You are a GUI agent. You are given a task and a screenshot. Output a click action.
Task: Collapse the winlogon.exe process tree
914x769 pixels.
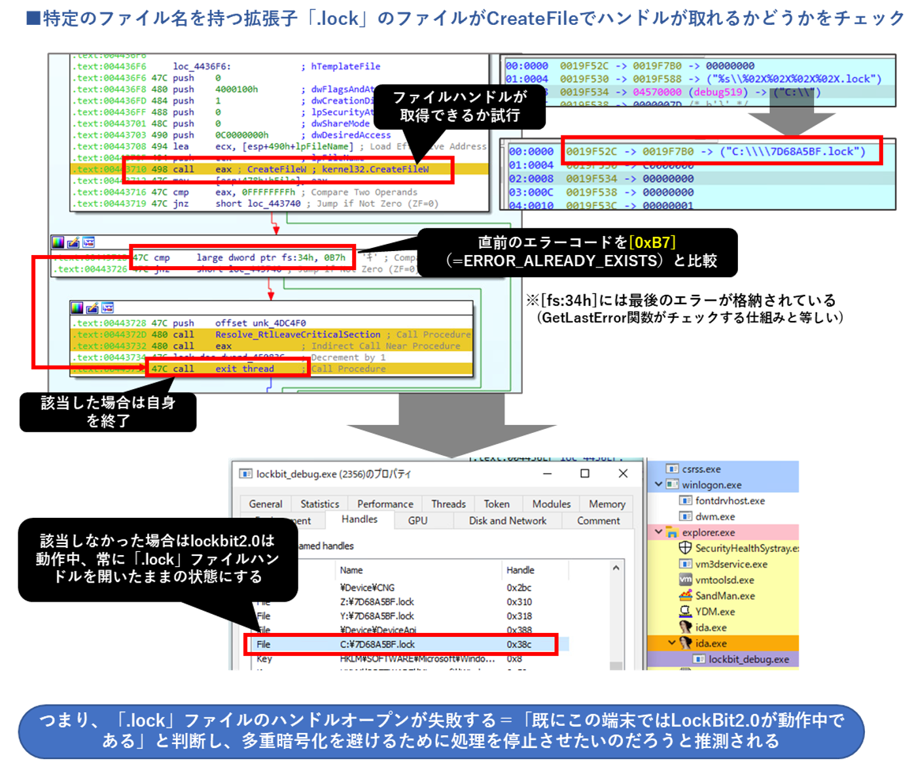click(658, 485)
